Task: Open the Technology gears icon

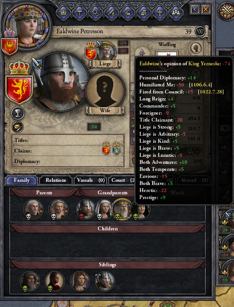Action: [x=96, y=13]
